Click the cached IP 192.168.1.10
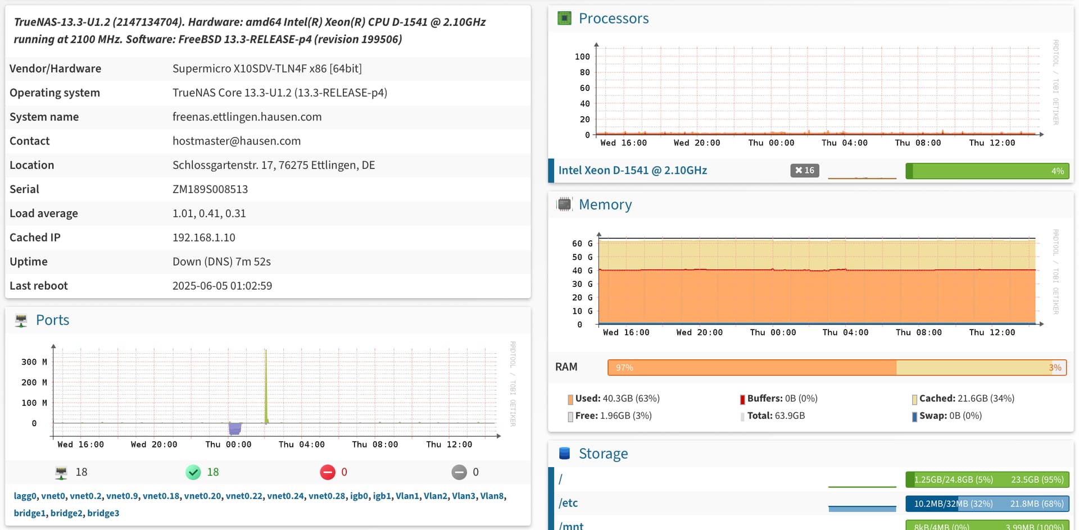 click(203, 237)
